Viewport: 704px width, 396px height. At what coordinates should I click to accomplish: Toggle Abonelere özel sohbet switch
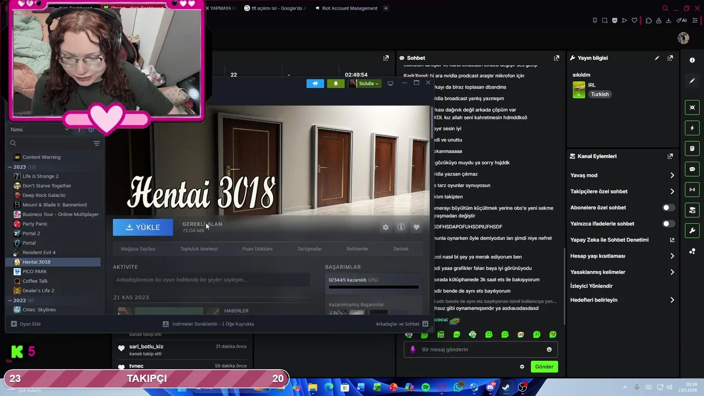668,207
